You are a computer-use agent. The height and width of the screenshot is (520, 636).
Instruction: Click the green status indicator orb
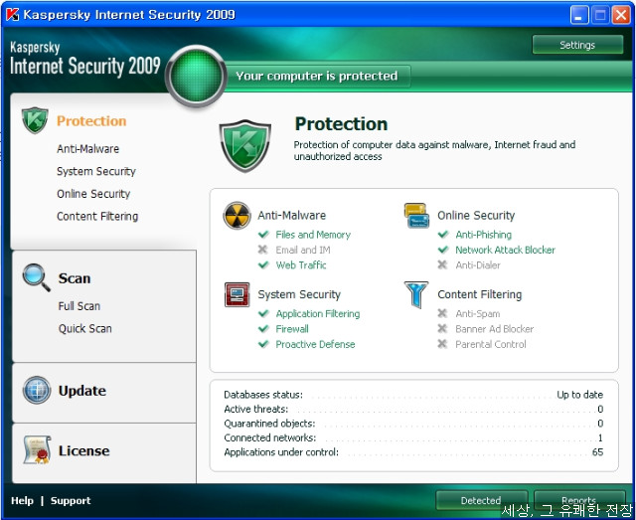pyautogui.click(x=197, y=77)
